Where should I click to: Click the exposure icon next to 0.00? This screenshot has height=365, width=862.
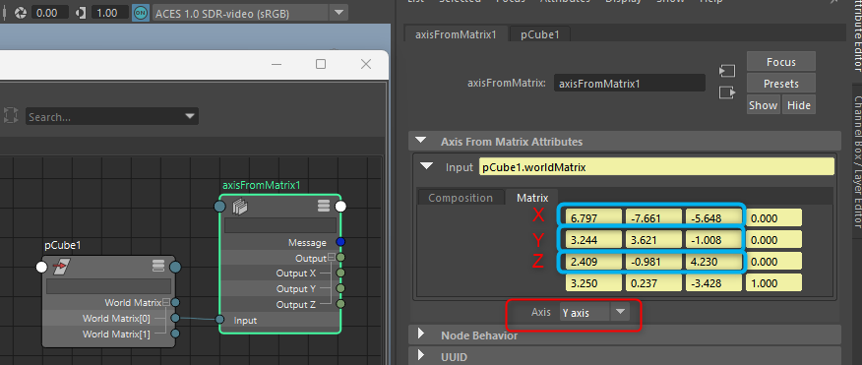pos(21,13)
